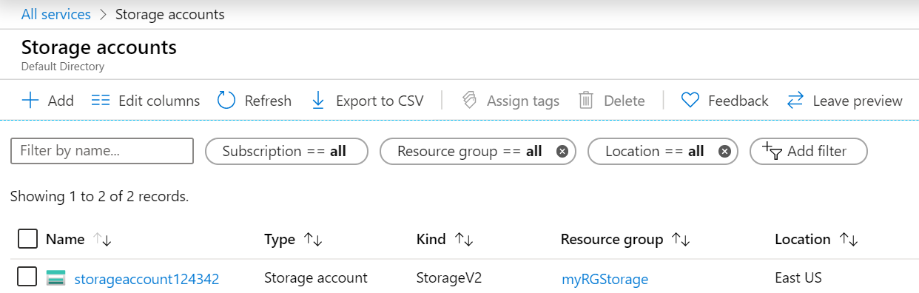
Task: Click the Refresh label
Action: (x=268, y=101)
